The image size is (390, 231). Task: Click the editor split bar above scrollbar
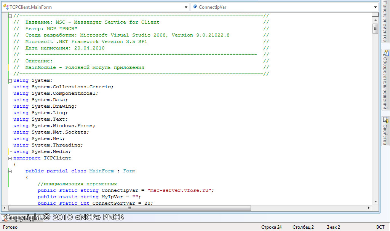(x=376, y=15)
